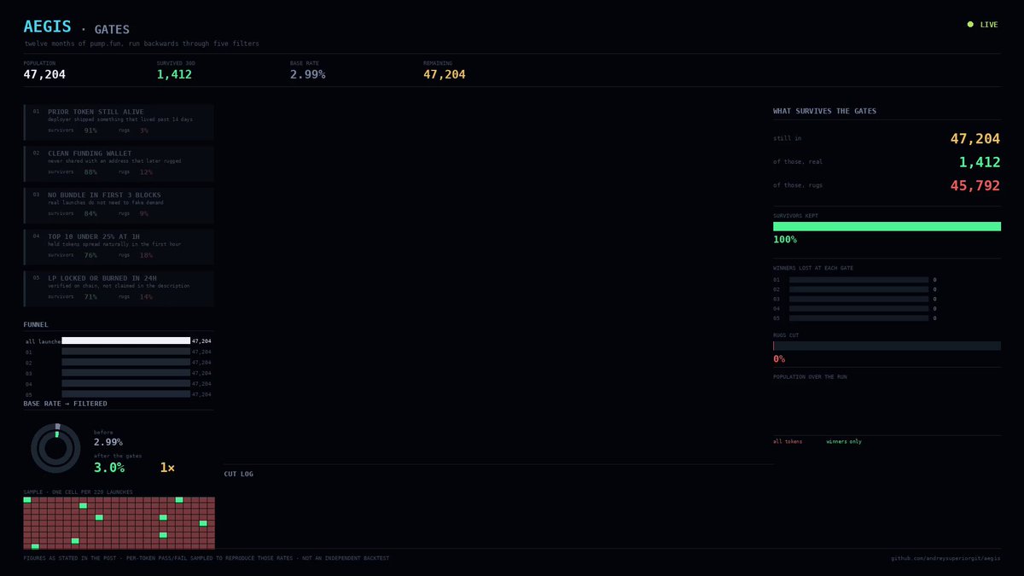Image resolution: width=1024 pixels, height=576 pixels.
Task: Click the Survivors Kept progress bar
Action: tap(887, 226)
